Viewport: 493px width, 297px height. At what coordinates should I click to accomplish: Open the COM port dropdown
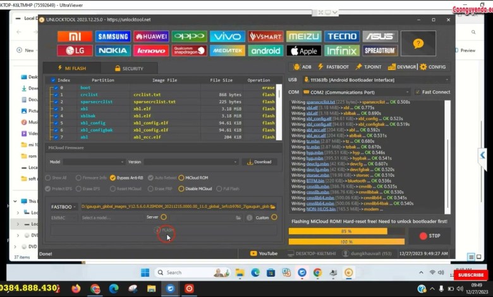356,92
